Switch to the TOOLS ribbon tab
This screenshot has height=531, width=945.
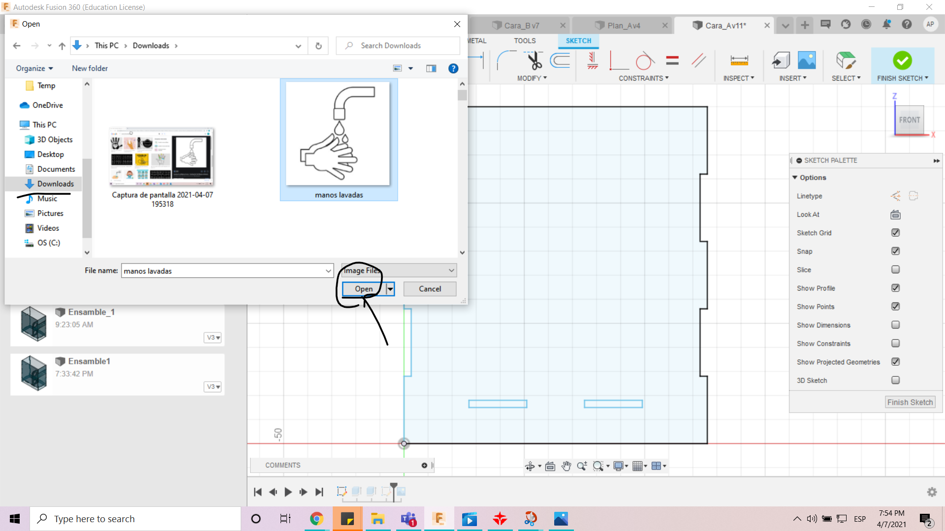524,41
